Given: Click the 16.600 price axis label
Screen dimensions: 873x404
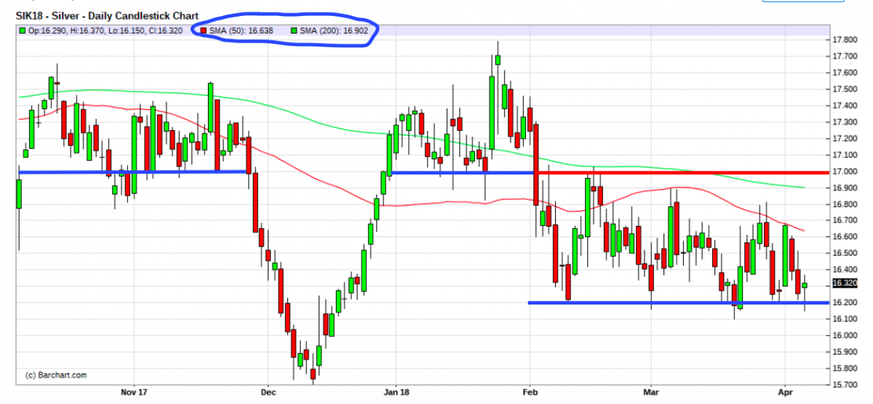Looking at the screenshot, I should 844,237.
